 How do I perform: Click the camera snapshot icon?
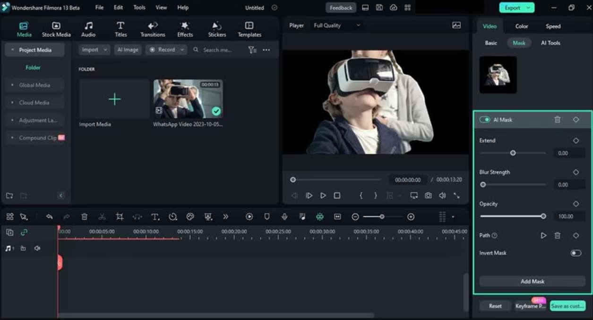coord(428,195)
